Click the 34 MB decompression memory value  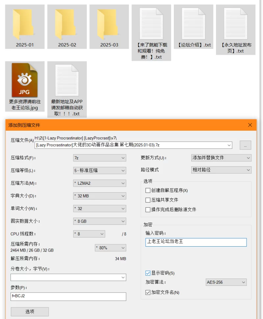tap(121, 259)
